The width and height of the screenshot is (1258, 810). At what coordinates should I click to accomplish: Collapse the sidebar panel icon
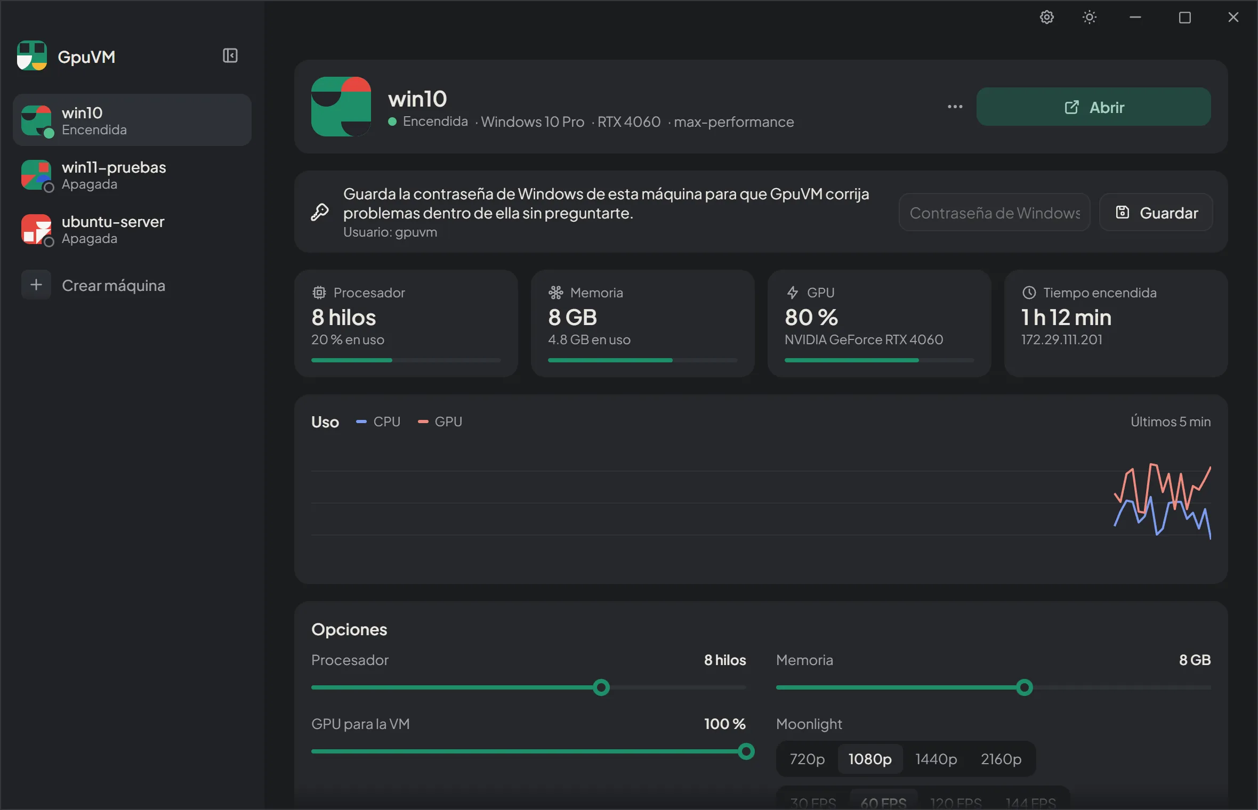230,55
